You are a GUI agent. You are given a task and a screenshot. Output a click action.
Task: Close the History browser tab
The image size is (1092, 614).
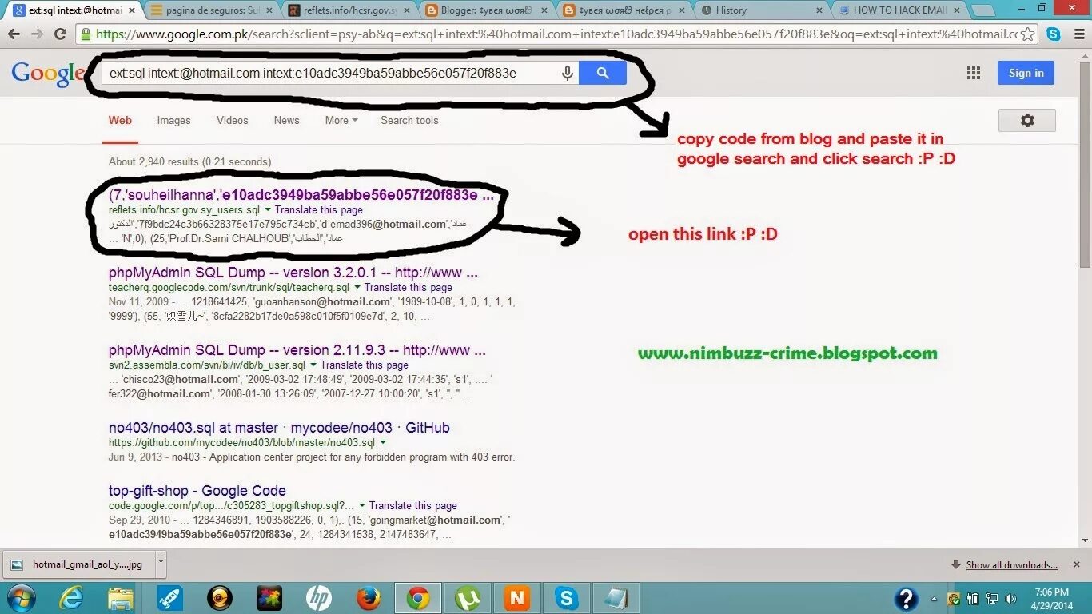click(819, 10)
